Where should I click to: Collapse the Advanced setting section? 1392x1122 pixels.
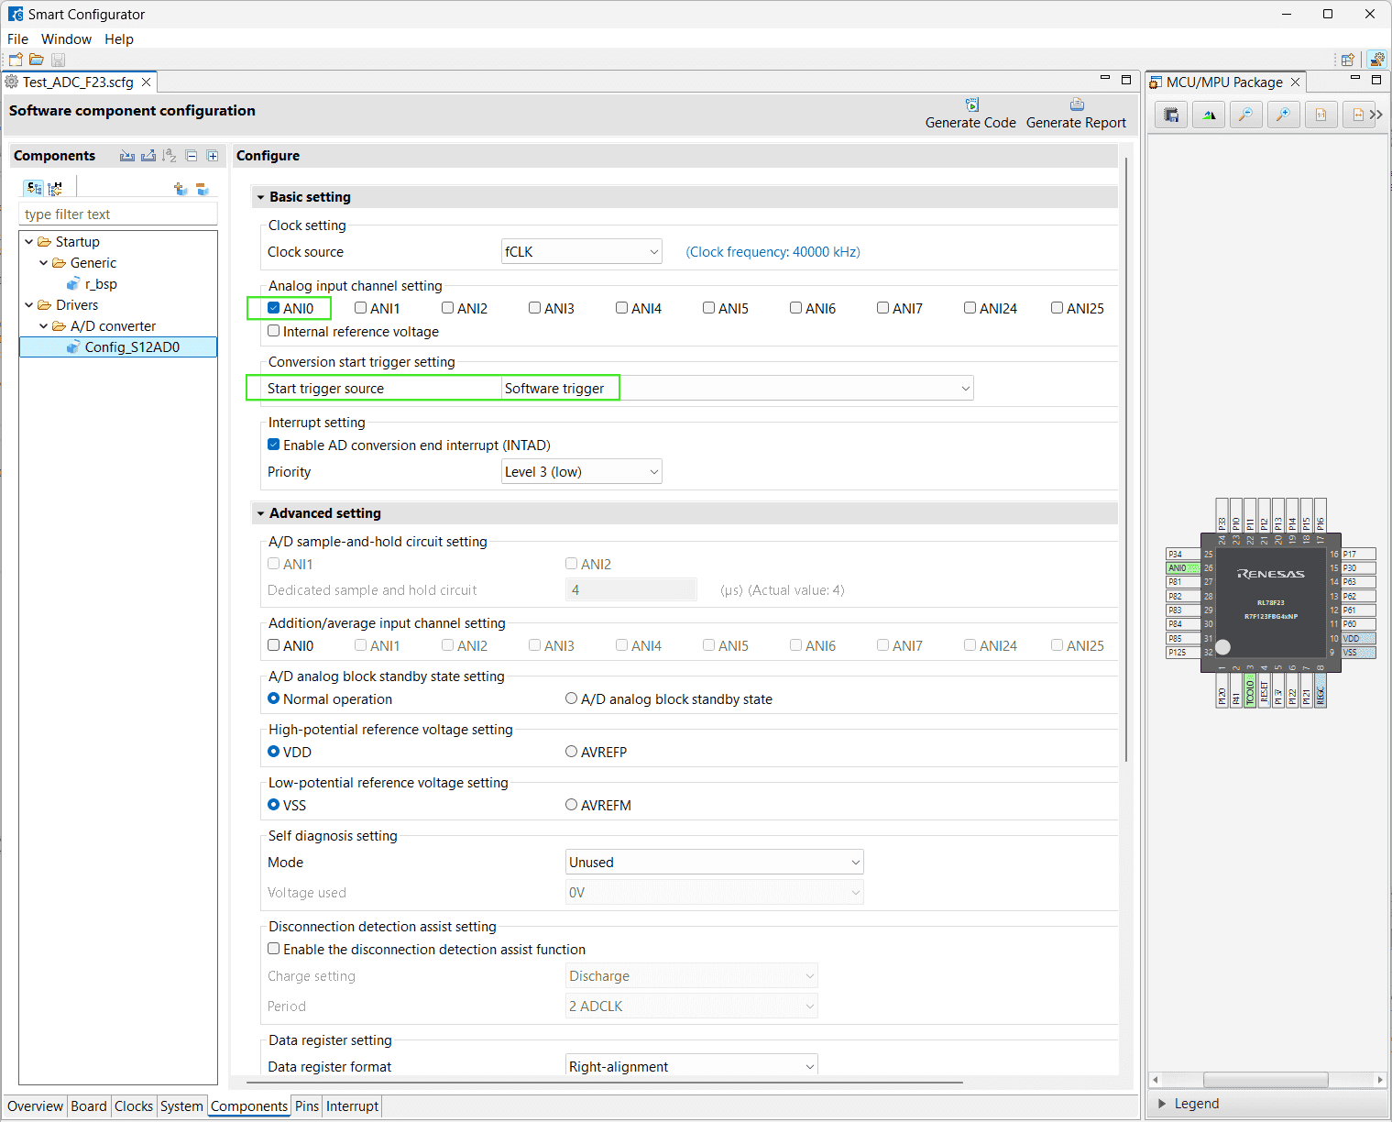point(261,513)
